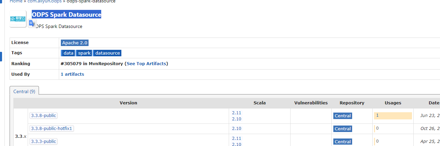Open version 3.3.3-public
The image size is (440, 146).
pos(43,141)
